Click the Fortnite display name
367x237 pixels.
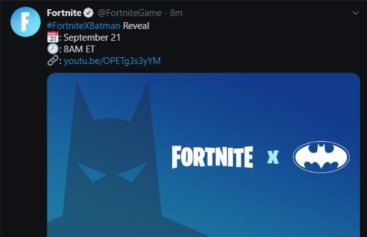pos(64,13)
